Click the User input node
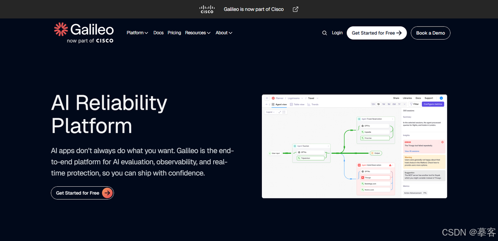Screen dimensions: 498x241 275,153
